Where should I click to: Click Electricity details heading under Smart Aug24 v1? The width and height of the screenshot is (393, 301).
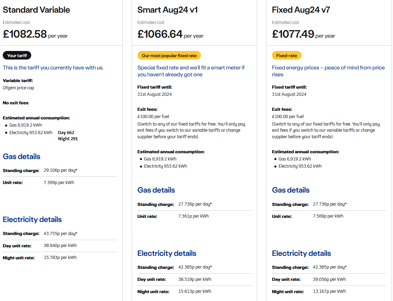167,253
